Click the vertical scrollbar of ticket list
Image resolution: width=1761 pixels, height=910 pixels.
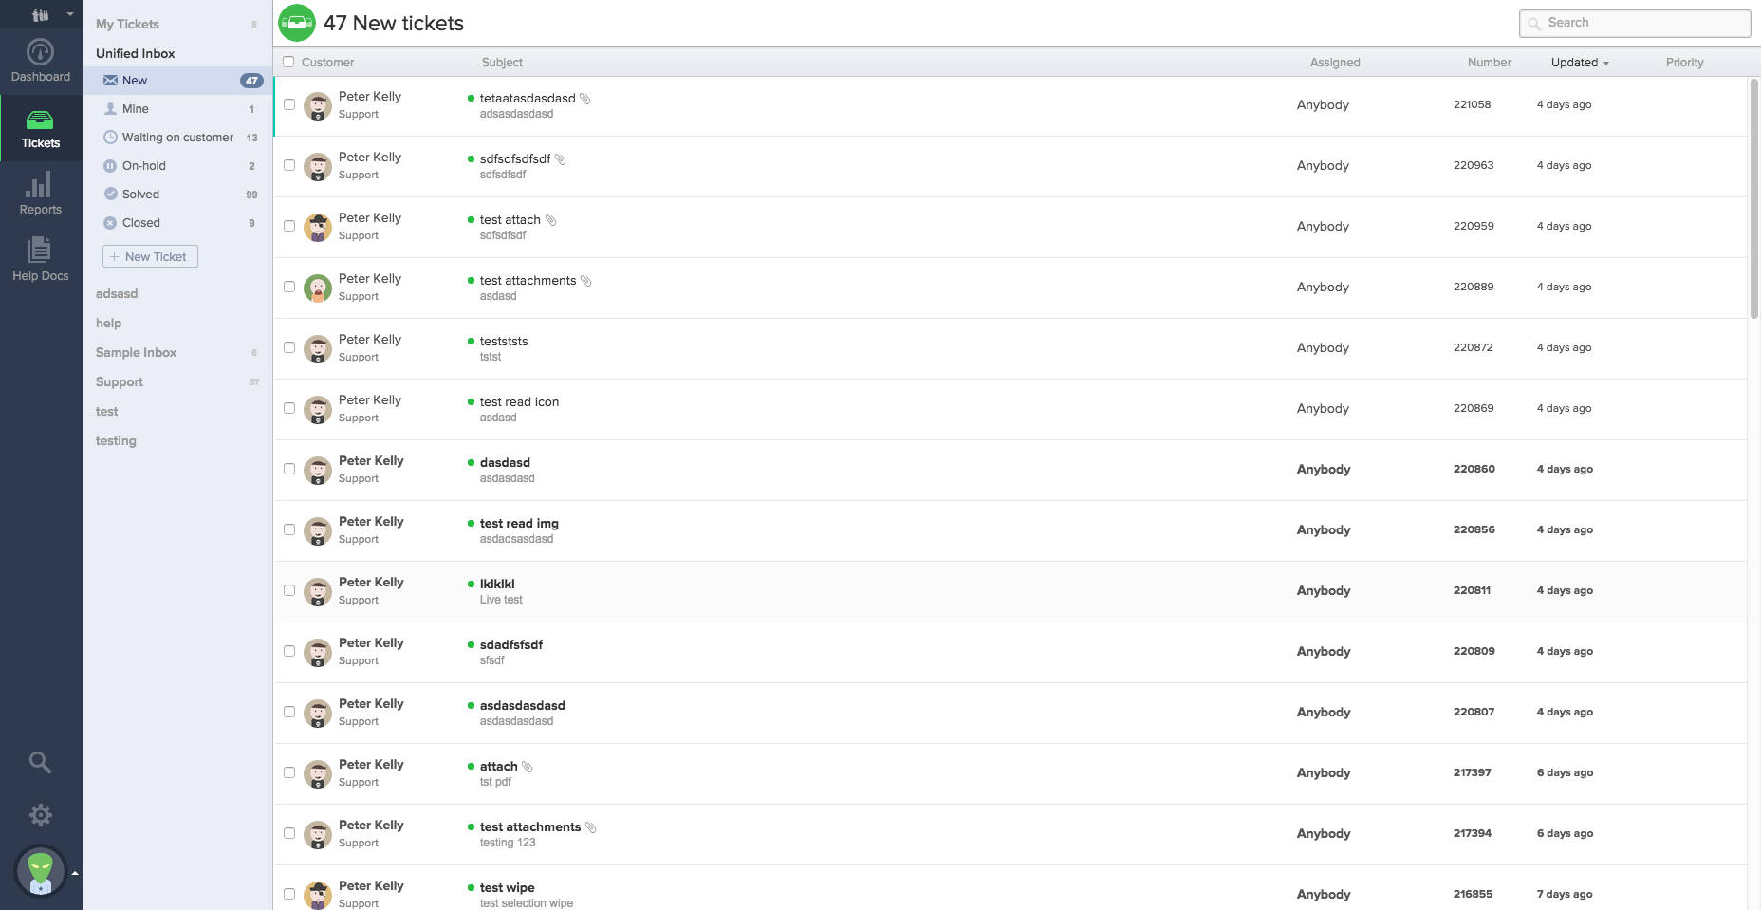1753,199
